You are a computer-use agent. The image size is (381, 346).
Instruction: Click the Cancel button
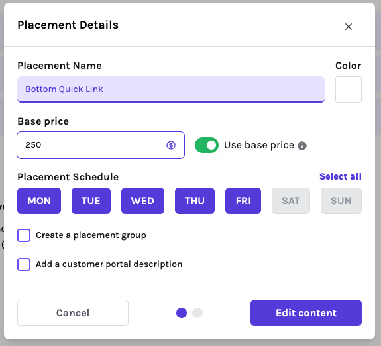pyautogui.click(x=73, y=313)
